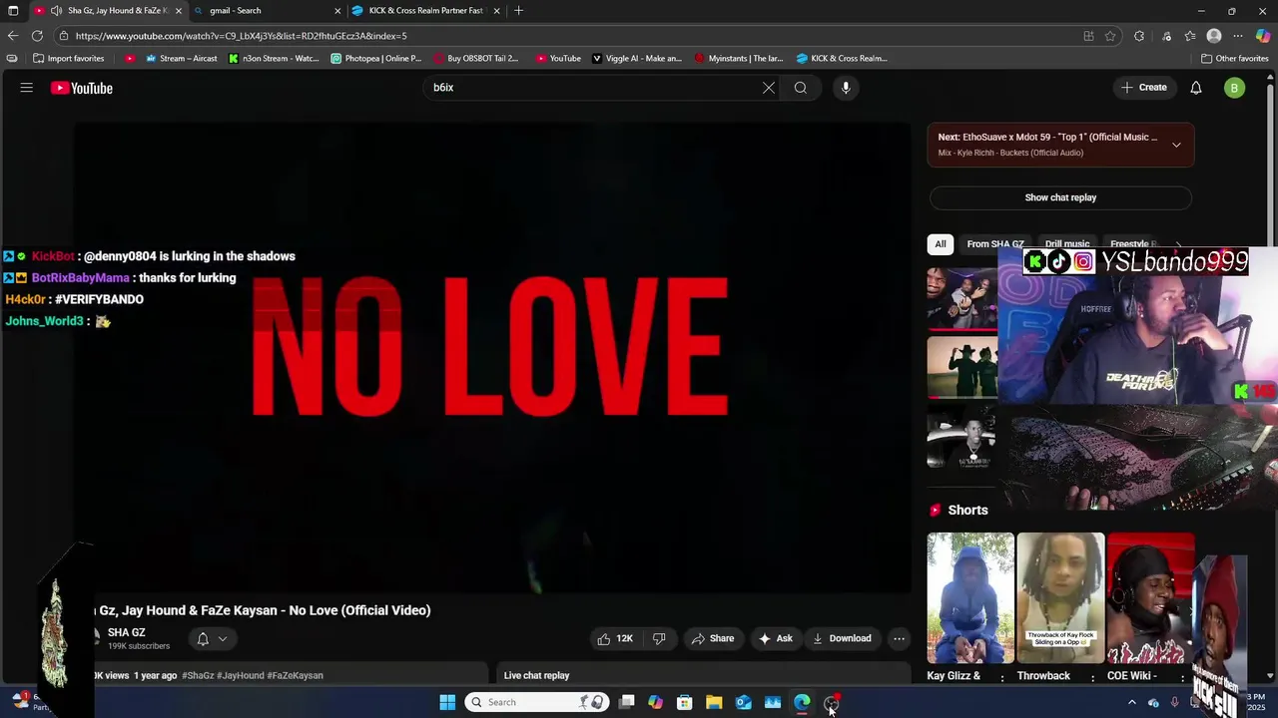
Task: Select the Drill music chip
Action: coord(1067,244)
